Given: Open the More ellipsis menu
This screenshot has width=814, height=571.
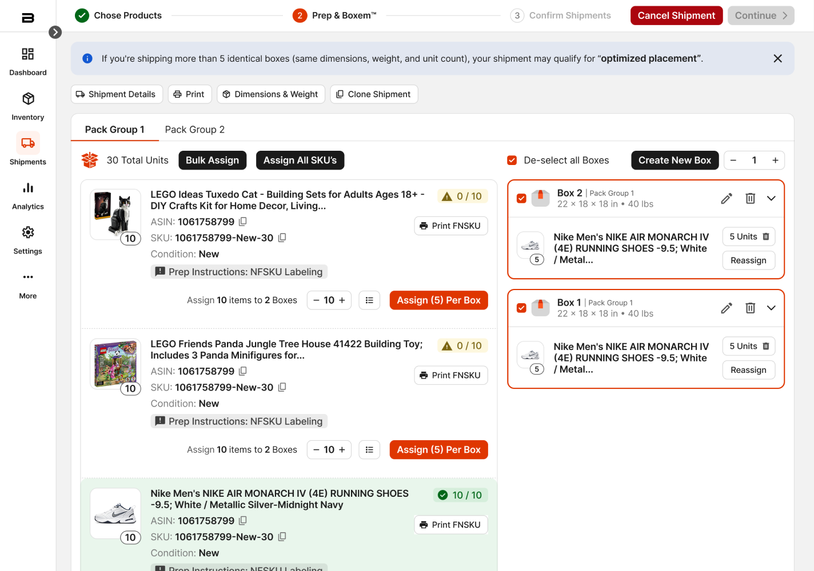Looking at the screenshot, I should (x=27, y=277).
